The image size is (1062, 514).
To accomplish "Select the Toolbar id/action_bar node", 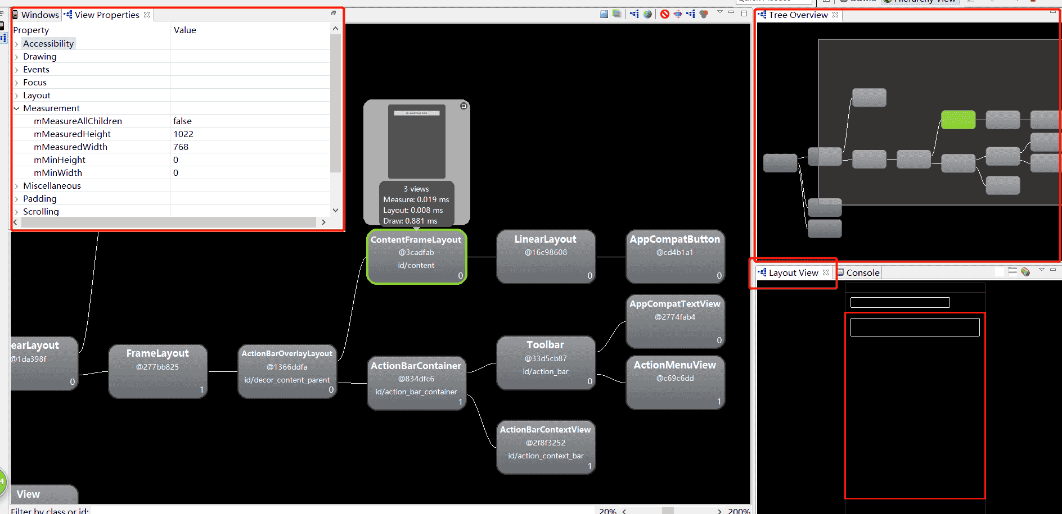I will coord(546,363).
